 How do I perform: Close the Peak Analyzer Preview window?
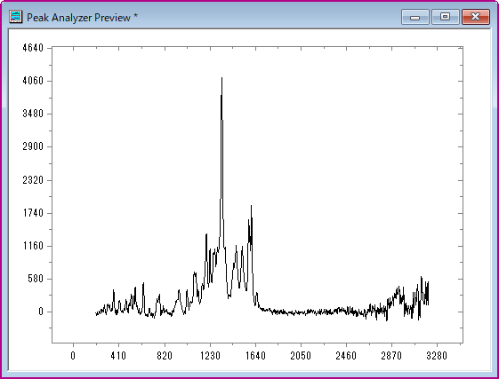click(476, 17)
